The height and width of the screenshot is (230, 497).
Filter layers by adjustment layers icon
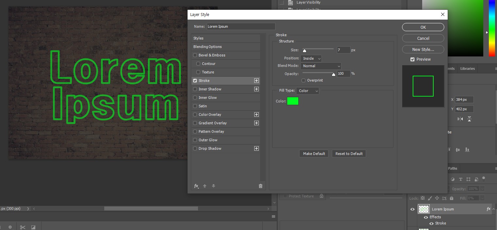(x=453, y=179)
